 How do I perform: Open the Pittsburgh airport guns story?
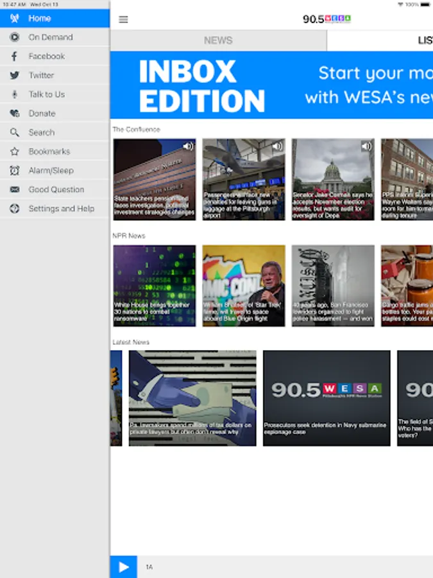point(244,180)
